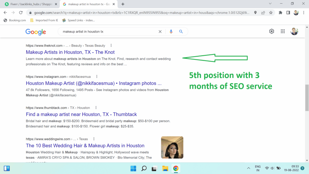The image size is (309, 174).
Task: Open more options for the WeddingWire result
Action: point(94,139)
